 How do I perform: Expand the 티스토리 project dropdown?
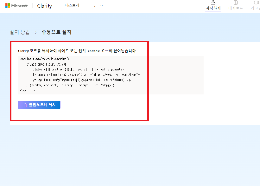101,6
